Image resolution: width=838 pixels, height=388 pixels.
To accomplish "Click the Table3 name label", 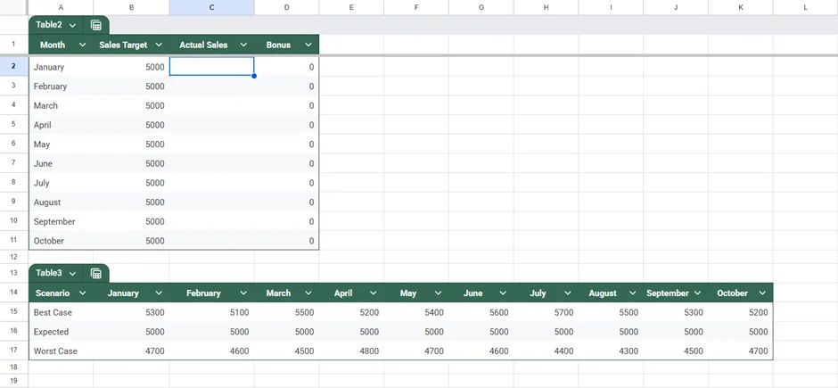I will [49, 273].
